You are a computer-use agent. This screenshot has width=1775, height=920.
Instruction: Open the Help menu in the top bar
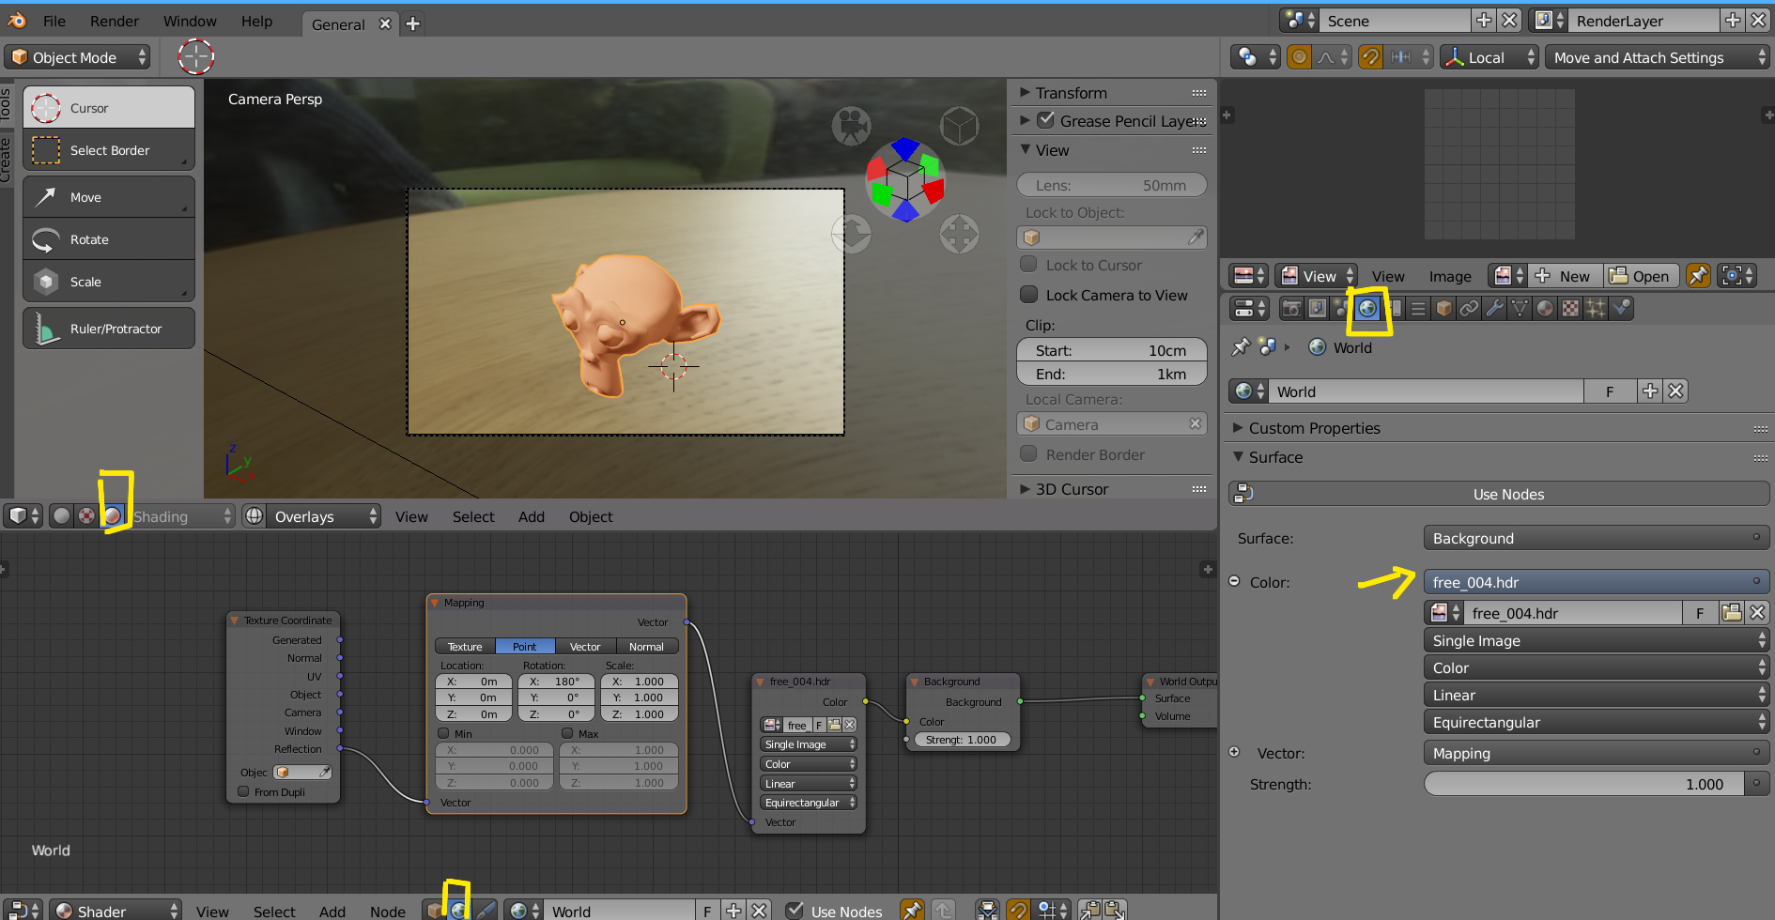(255, 21)
